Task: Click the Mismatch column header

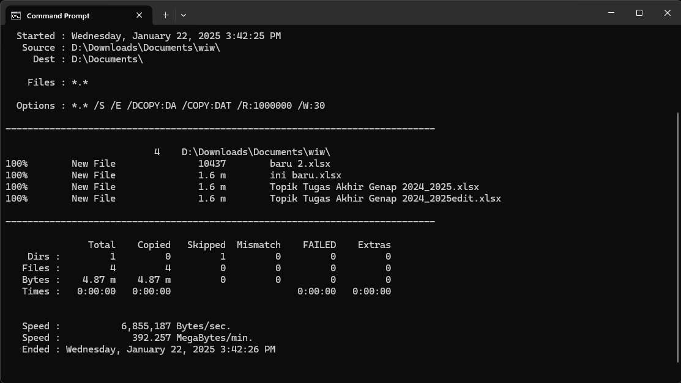Action: [259, 245]
